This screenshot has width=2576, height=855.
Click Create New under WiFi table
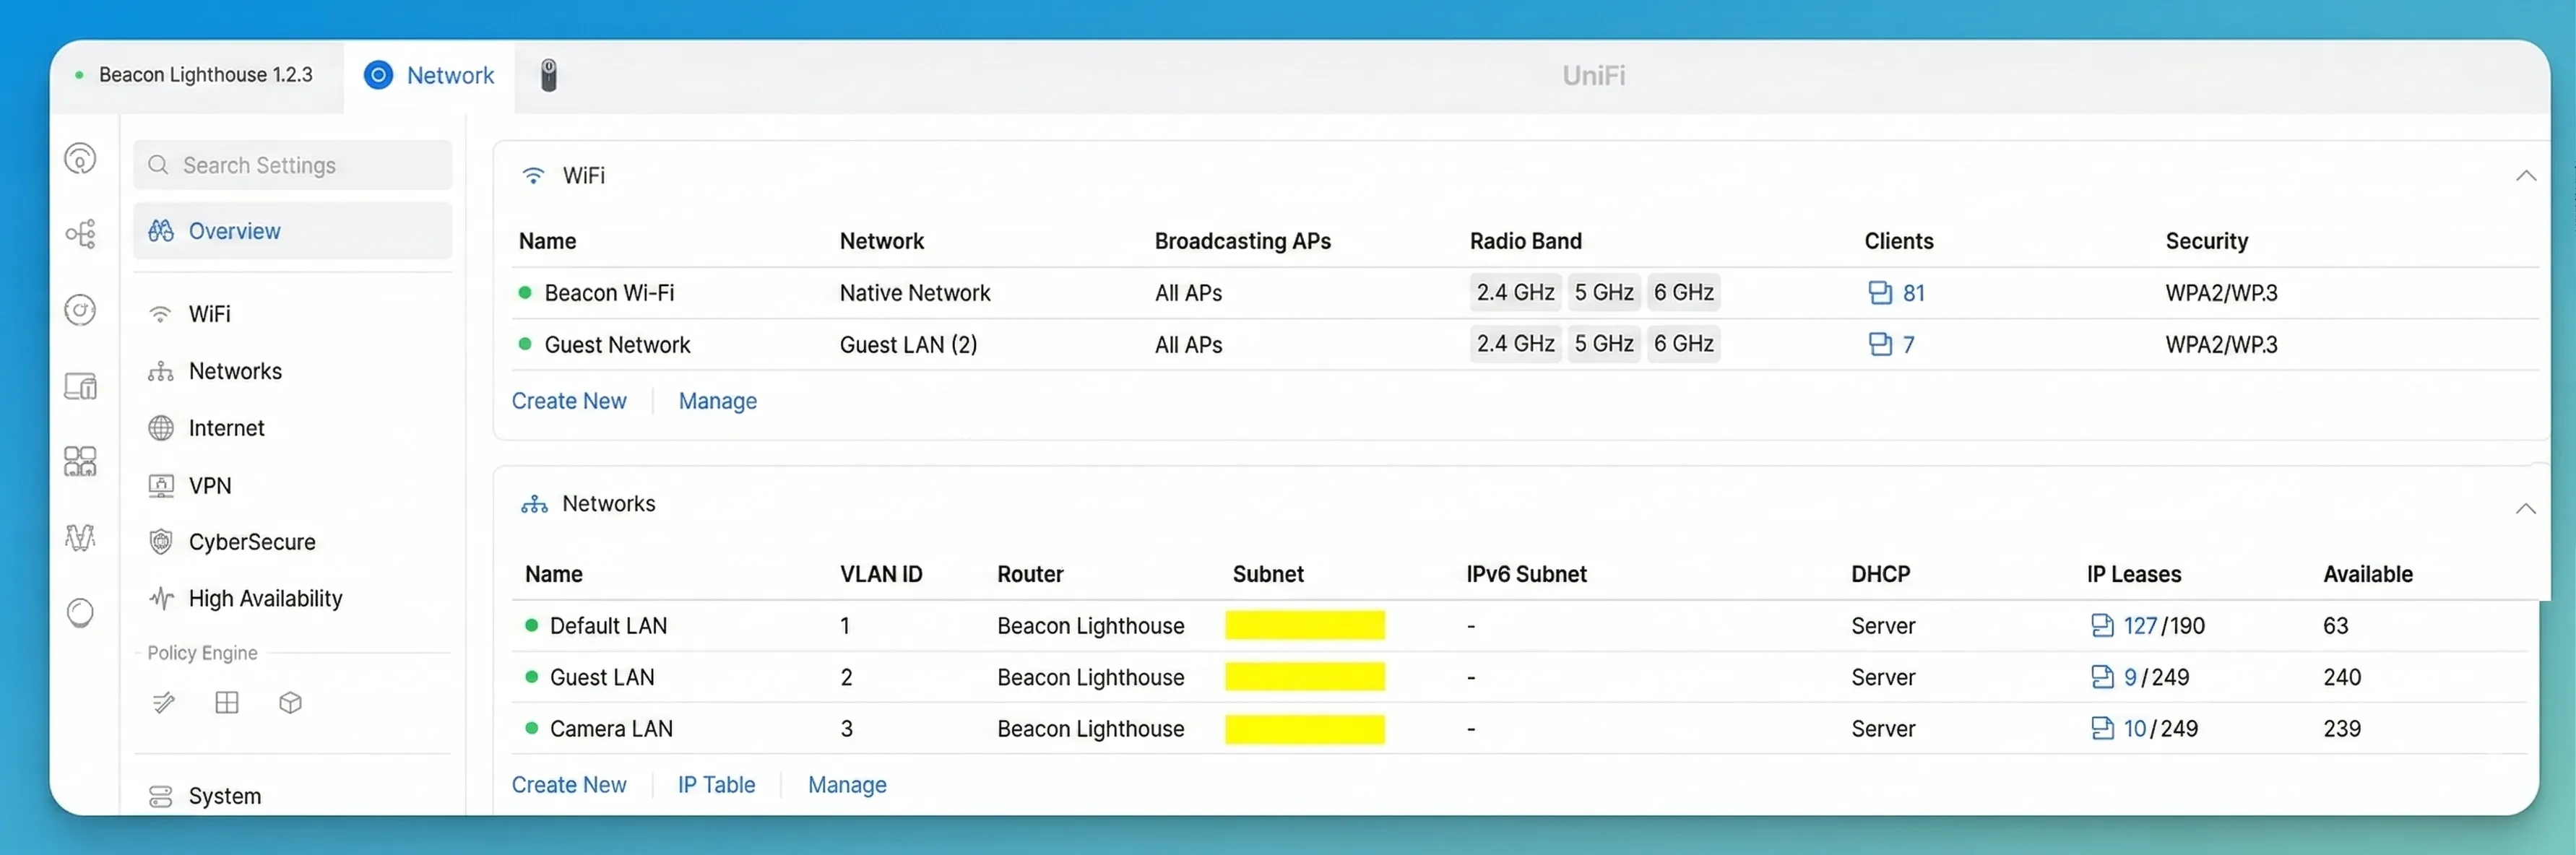click(x=569, y=401)
